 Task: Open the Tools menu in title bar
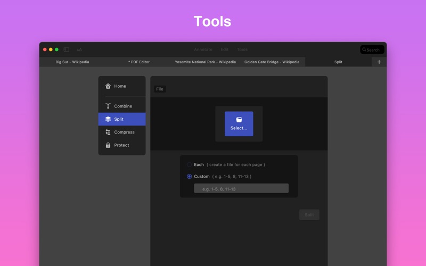(x=242, y=49)
